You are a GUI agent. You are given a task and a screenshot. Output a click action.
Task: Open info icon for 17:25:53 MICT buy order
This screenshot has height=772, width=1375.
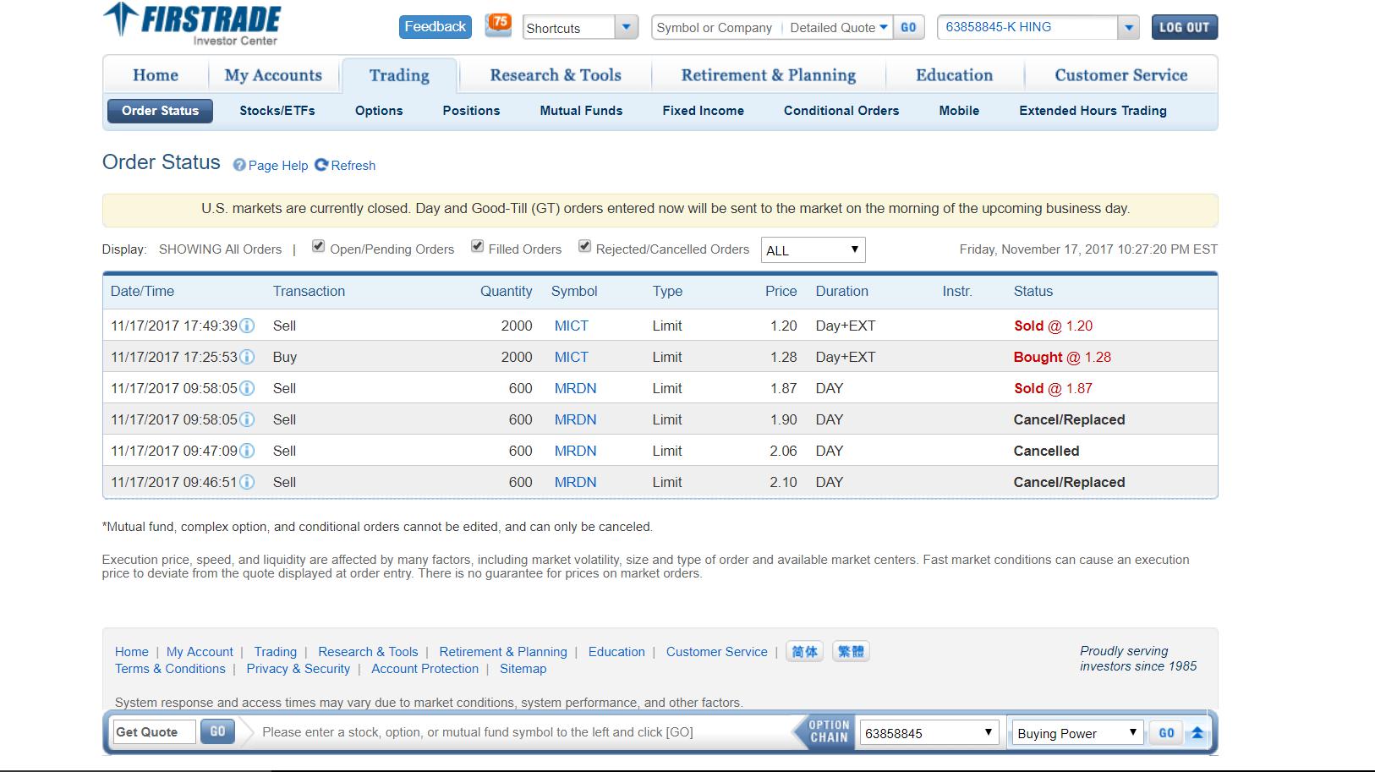247,357
